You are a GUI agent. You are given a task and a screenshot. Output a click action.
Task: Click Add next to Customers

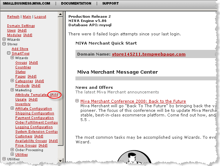(x=39, y=136)
